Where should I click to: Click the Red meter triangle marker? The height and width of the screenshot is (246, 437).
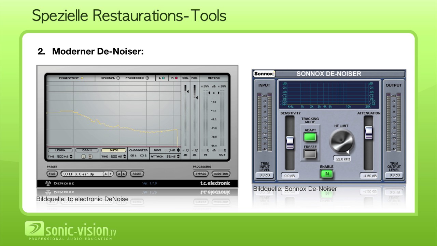[197, 98]
